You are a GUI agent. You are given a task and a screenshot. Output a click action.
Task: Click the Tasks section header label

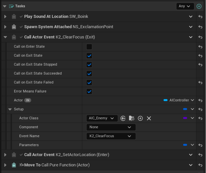click(20, 6)
